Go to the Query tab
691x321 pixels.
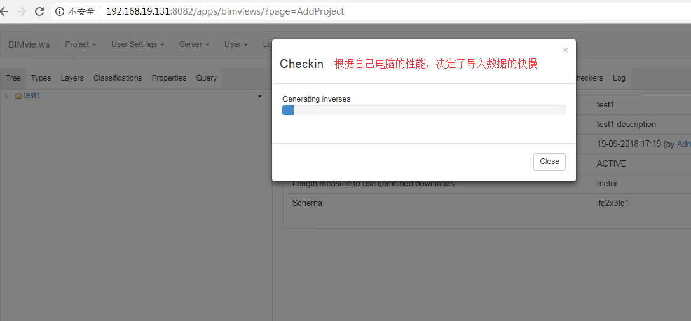206,78
